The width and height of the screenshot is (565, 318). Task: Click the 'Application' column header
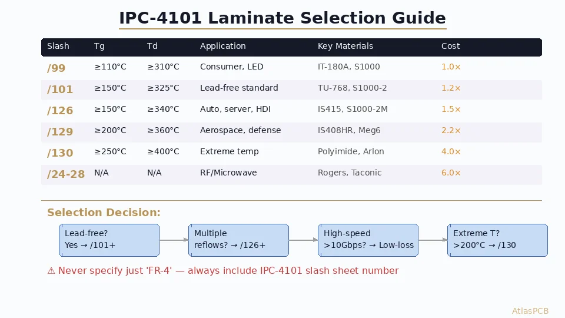click(222, 46)
